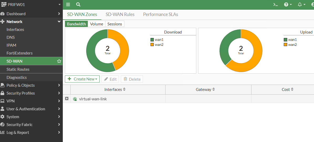Open the Create New dropdown

[82, 79]
